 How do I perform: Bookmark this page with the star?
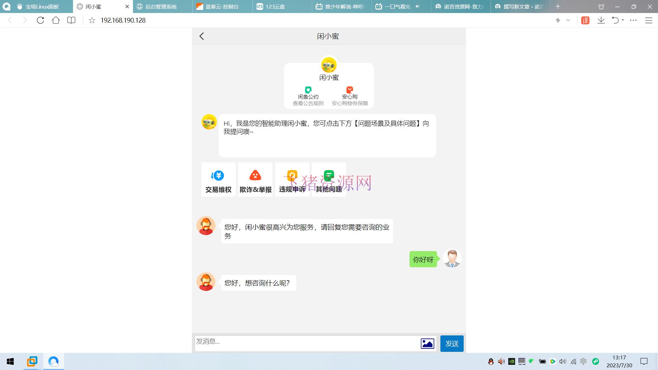click(92, 21)
